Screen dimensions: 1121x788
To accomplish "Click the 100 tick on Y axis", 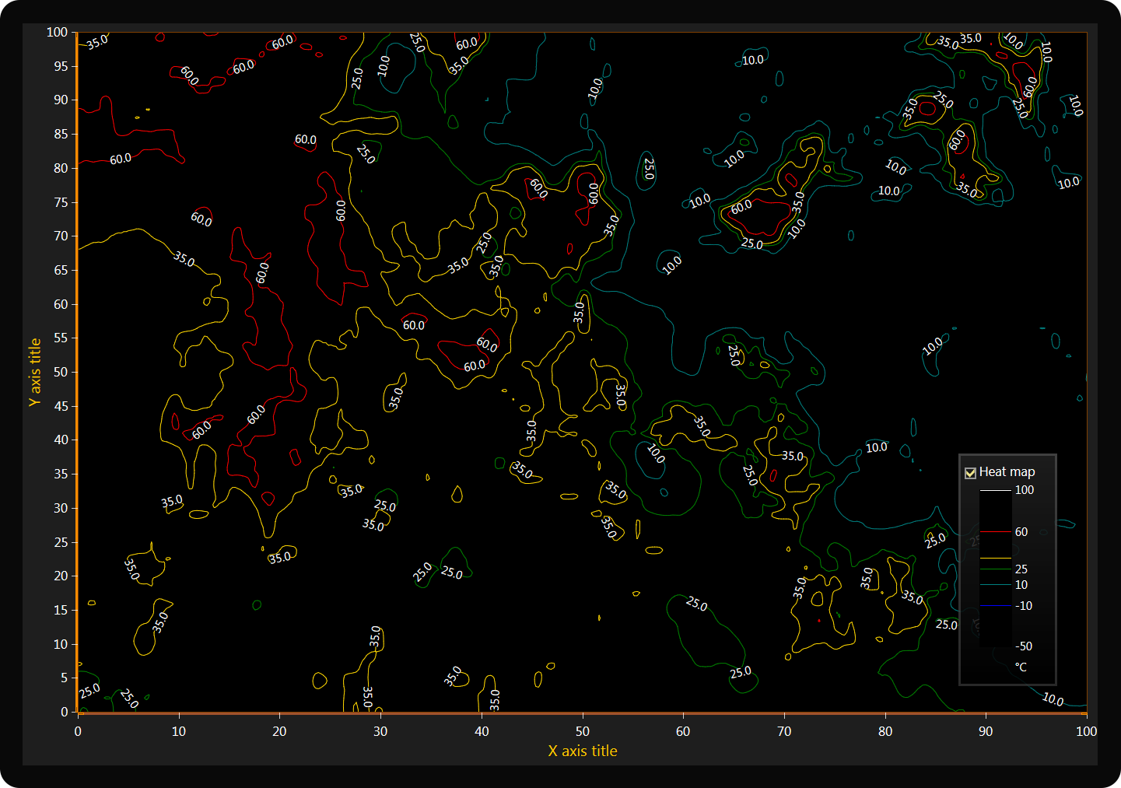I will click(x=58, y=32).
